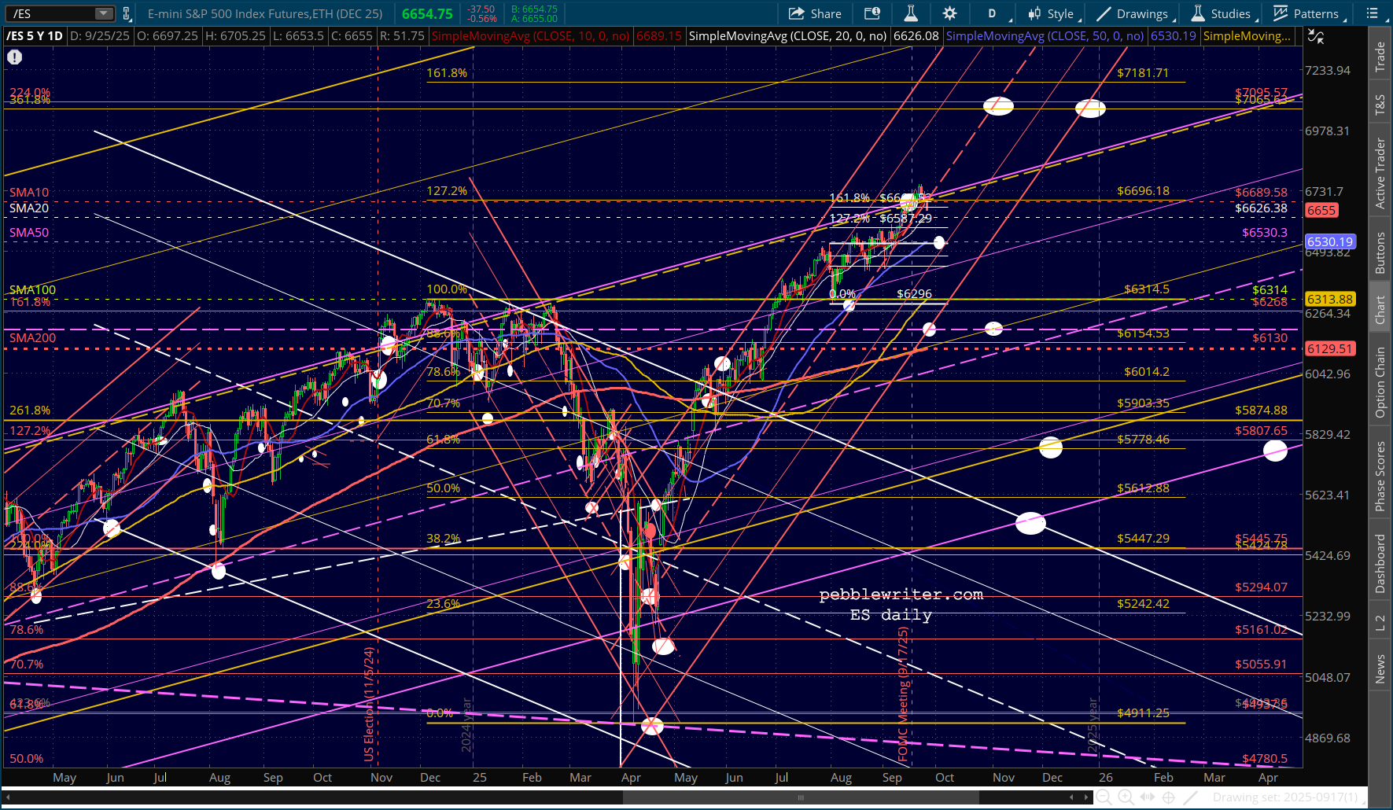
Task: Click the exclamation notification icon on chart
Action: click(15, 57)
